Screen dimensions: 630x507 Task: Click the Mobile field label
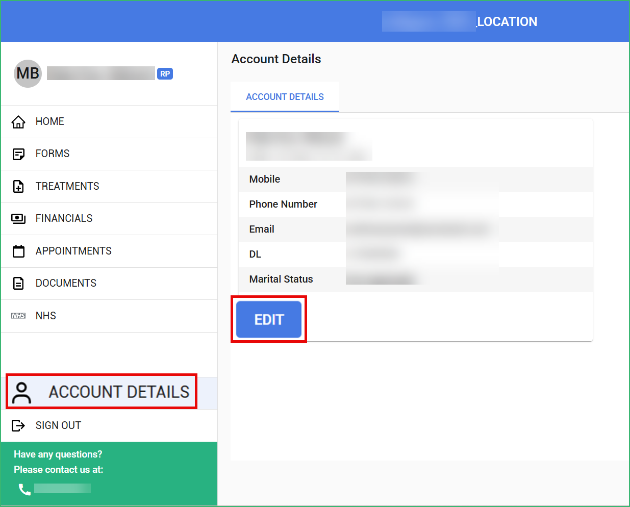pyautogui.click(x=265, y=179)
